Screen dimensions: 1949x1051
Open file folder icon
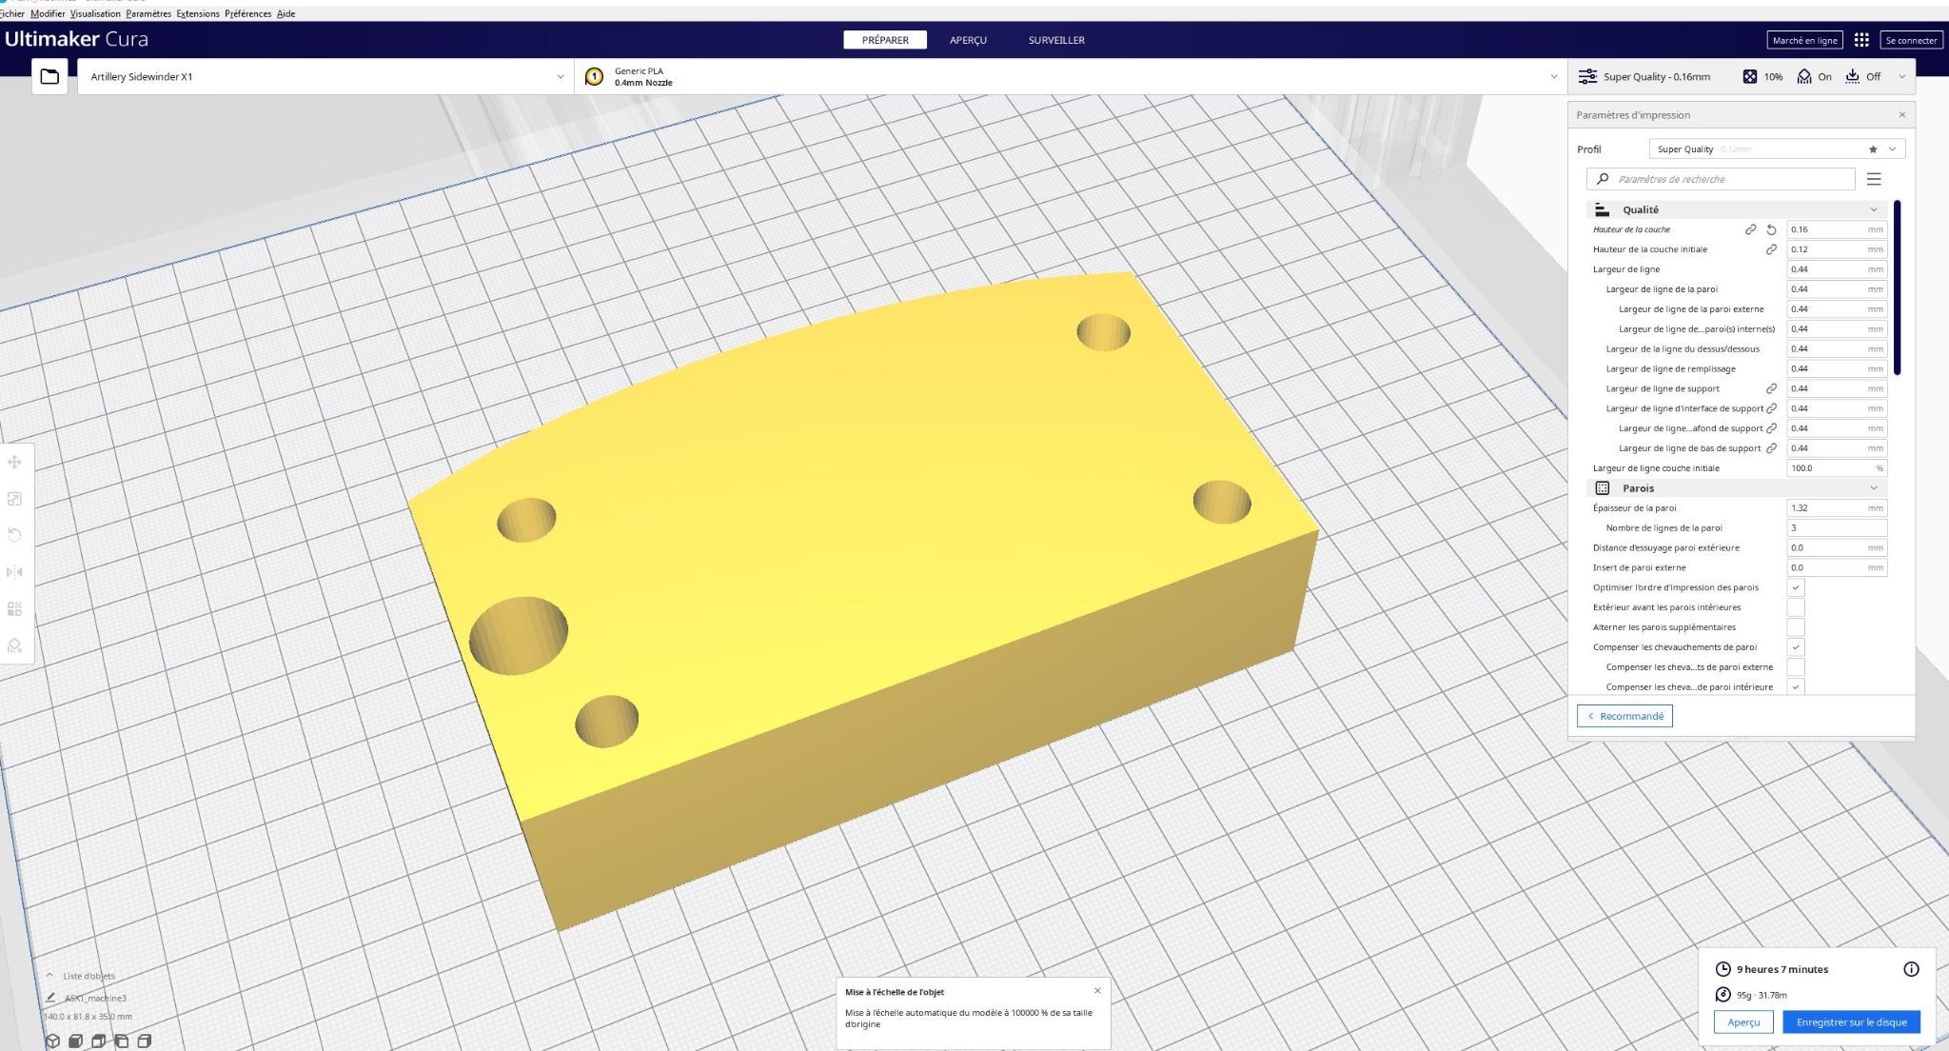click(x=49, y=76)
